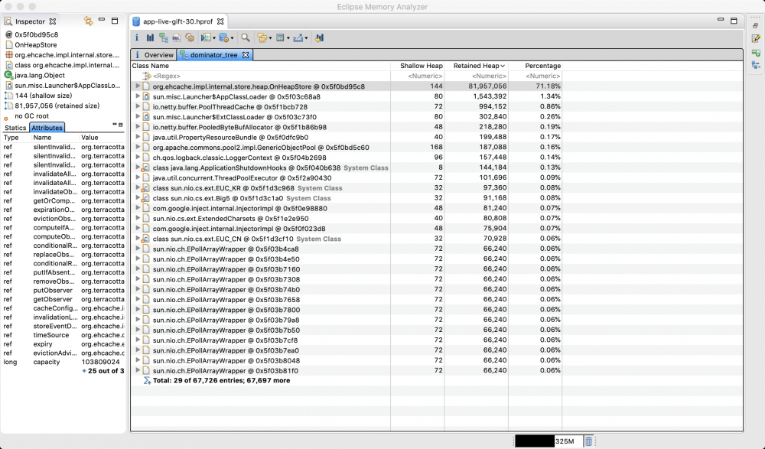Click the Notes icon in right sidebar
The width and height of the screenshot is (765, 449).
756,38
